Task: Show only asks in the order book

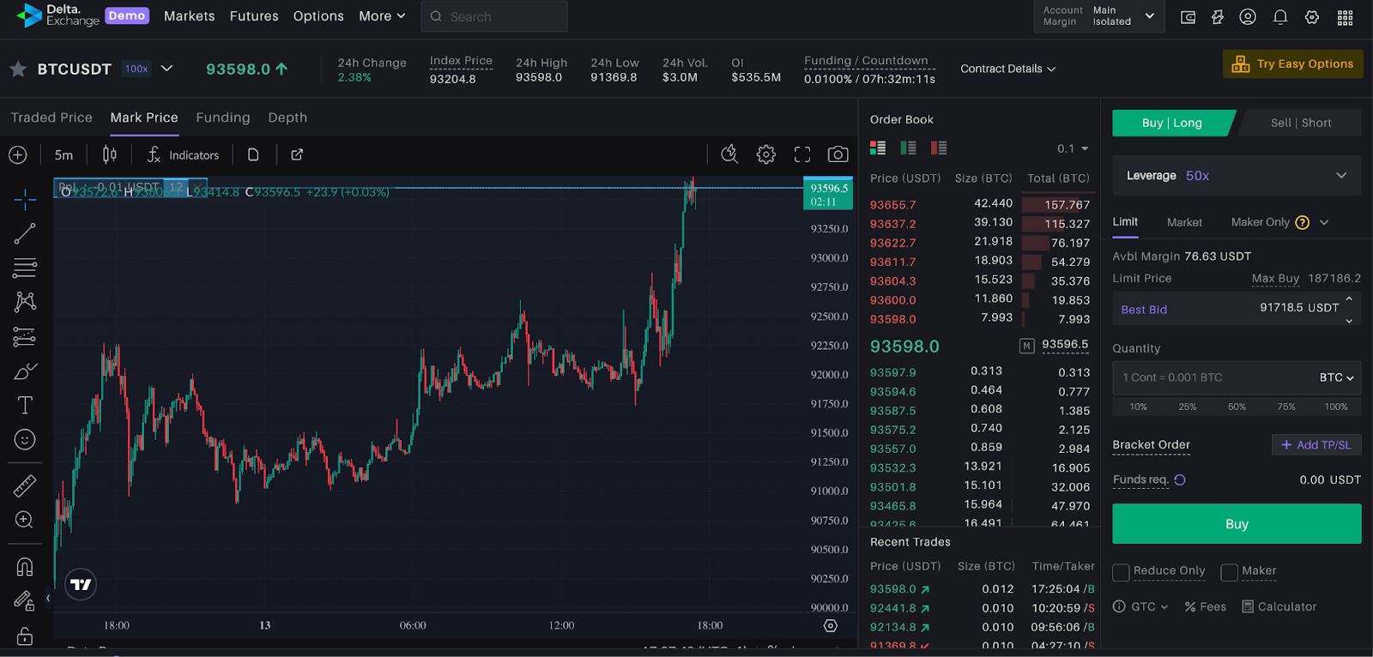Action: pos(939,148)
